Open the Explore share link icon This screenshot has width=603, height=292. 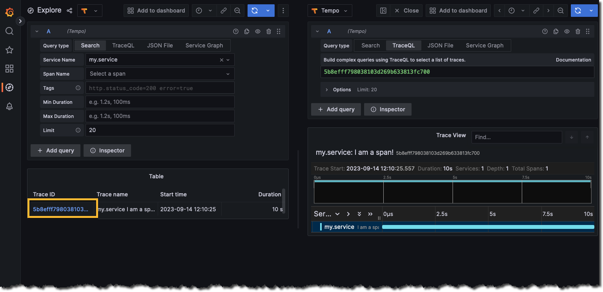[x=69, y=11]
